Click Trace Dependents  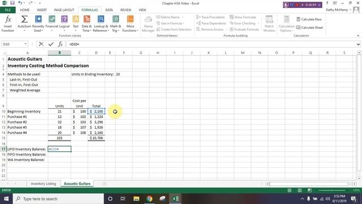tap(211, 23)
